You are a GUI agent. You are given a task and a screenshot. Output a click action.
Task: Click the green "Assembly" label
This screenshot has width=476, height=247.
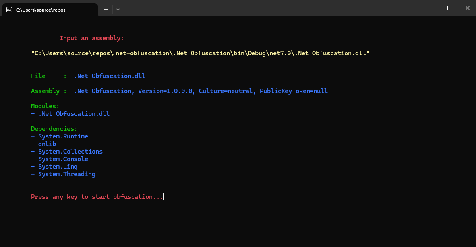pyautogui.click(x=45, y=91)
